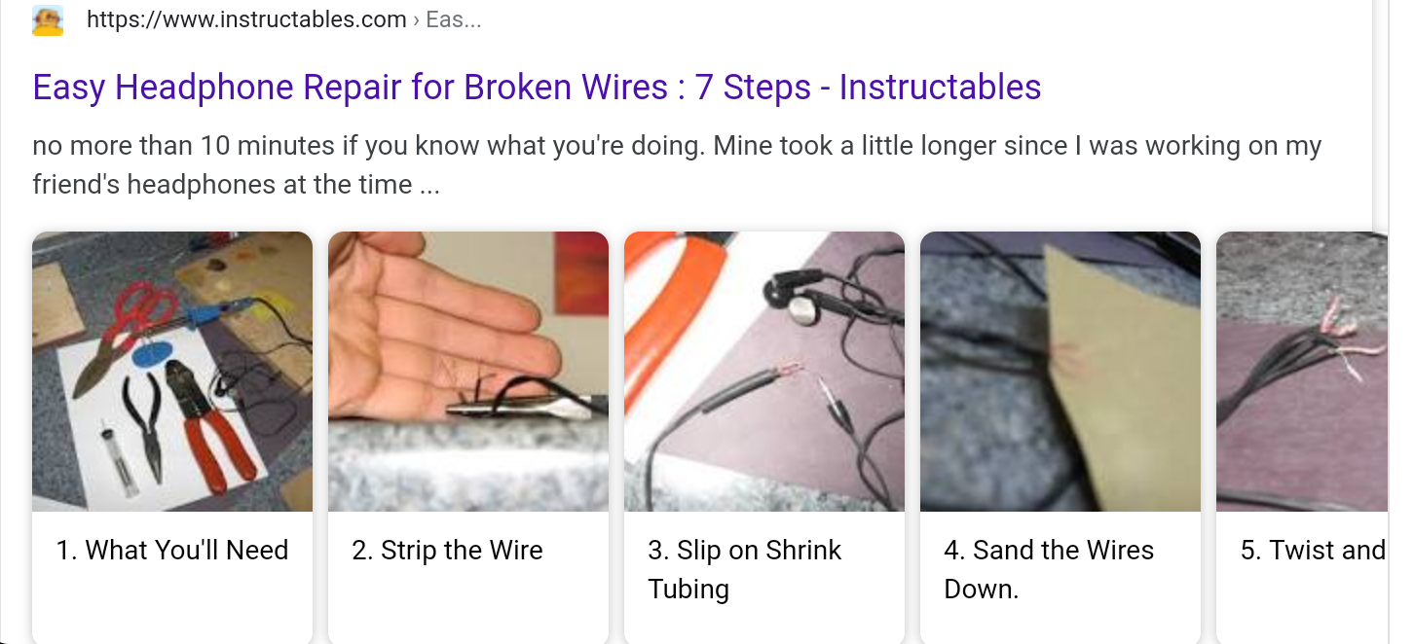This screenshot has width=1414, height=644.
Task: Select '4. Sand the Wires Down.' step
Action: [1049, 570]
